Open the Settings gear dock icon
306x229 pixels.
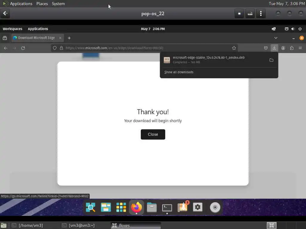198,207
